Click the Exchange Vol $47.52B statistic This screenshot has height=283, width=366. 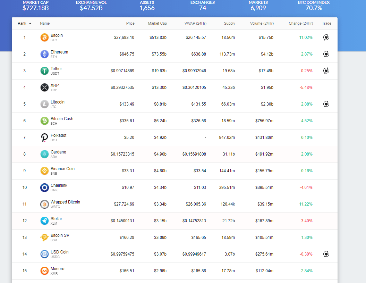pos(91,6)
